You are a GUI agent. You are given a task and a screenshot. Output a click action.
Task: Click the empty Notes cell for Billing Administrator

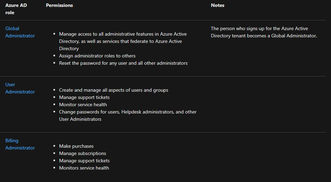[267, 156]
